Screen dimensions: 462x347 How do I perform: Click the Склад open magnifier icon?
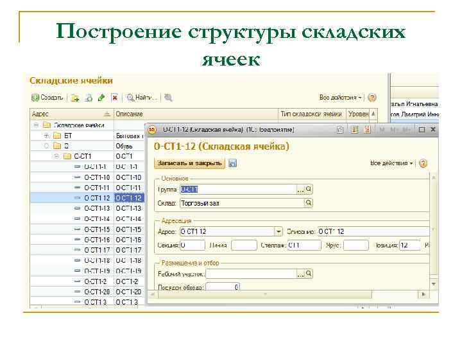(x=309, y=202)
